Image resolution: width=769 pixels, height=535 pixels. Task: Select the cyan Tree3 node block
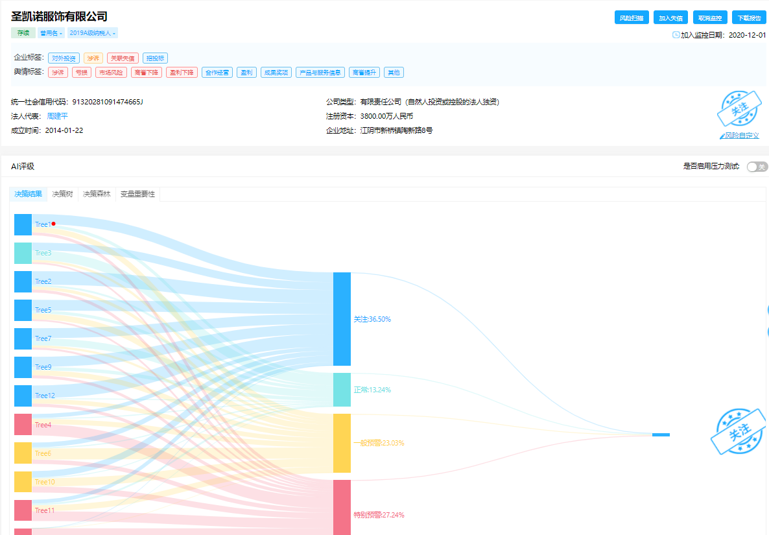[x=23, y=253]
